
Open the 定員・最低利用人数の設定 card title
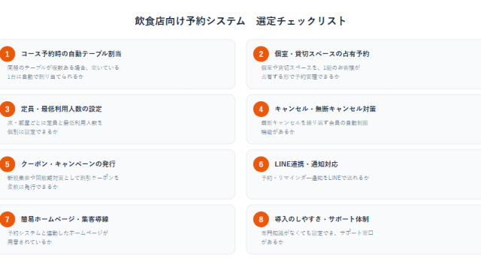click(x=62, y=109)
